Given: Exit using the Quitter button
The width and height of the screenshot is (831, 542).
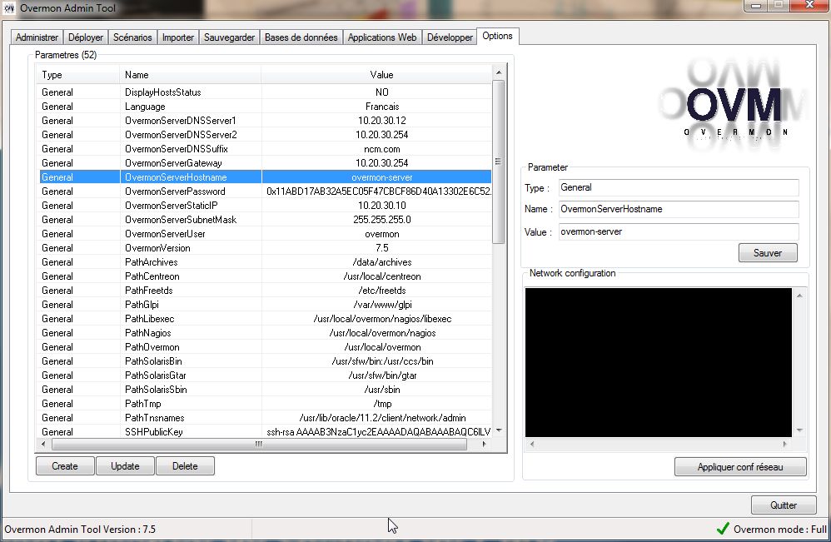Looking at the screenshot, I should 783,505.
